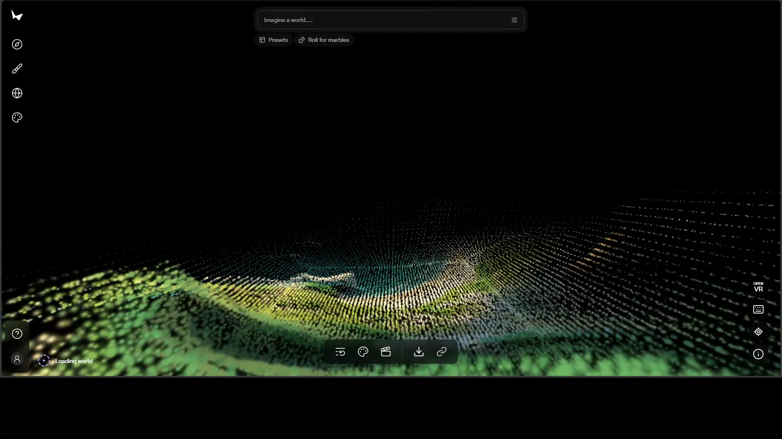Open help with the question mark icon
This screenshot has width=782, height=439.
pyautogui.click(x=17, y=334)
